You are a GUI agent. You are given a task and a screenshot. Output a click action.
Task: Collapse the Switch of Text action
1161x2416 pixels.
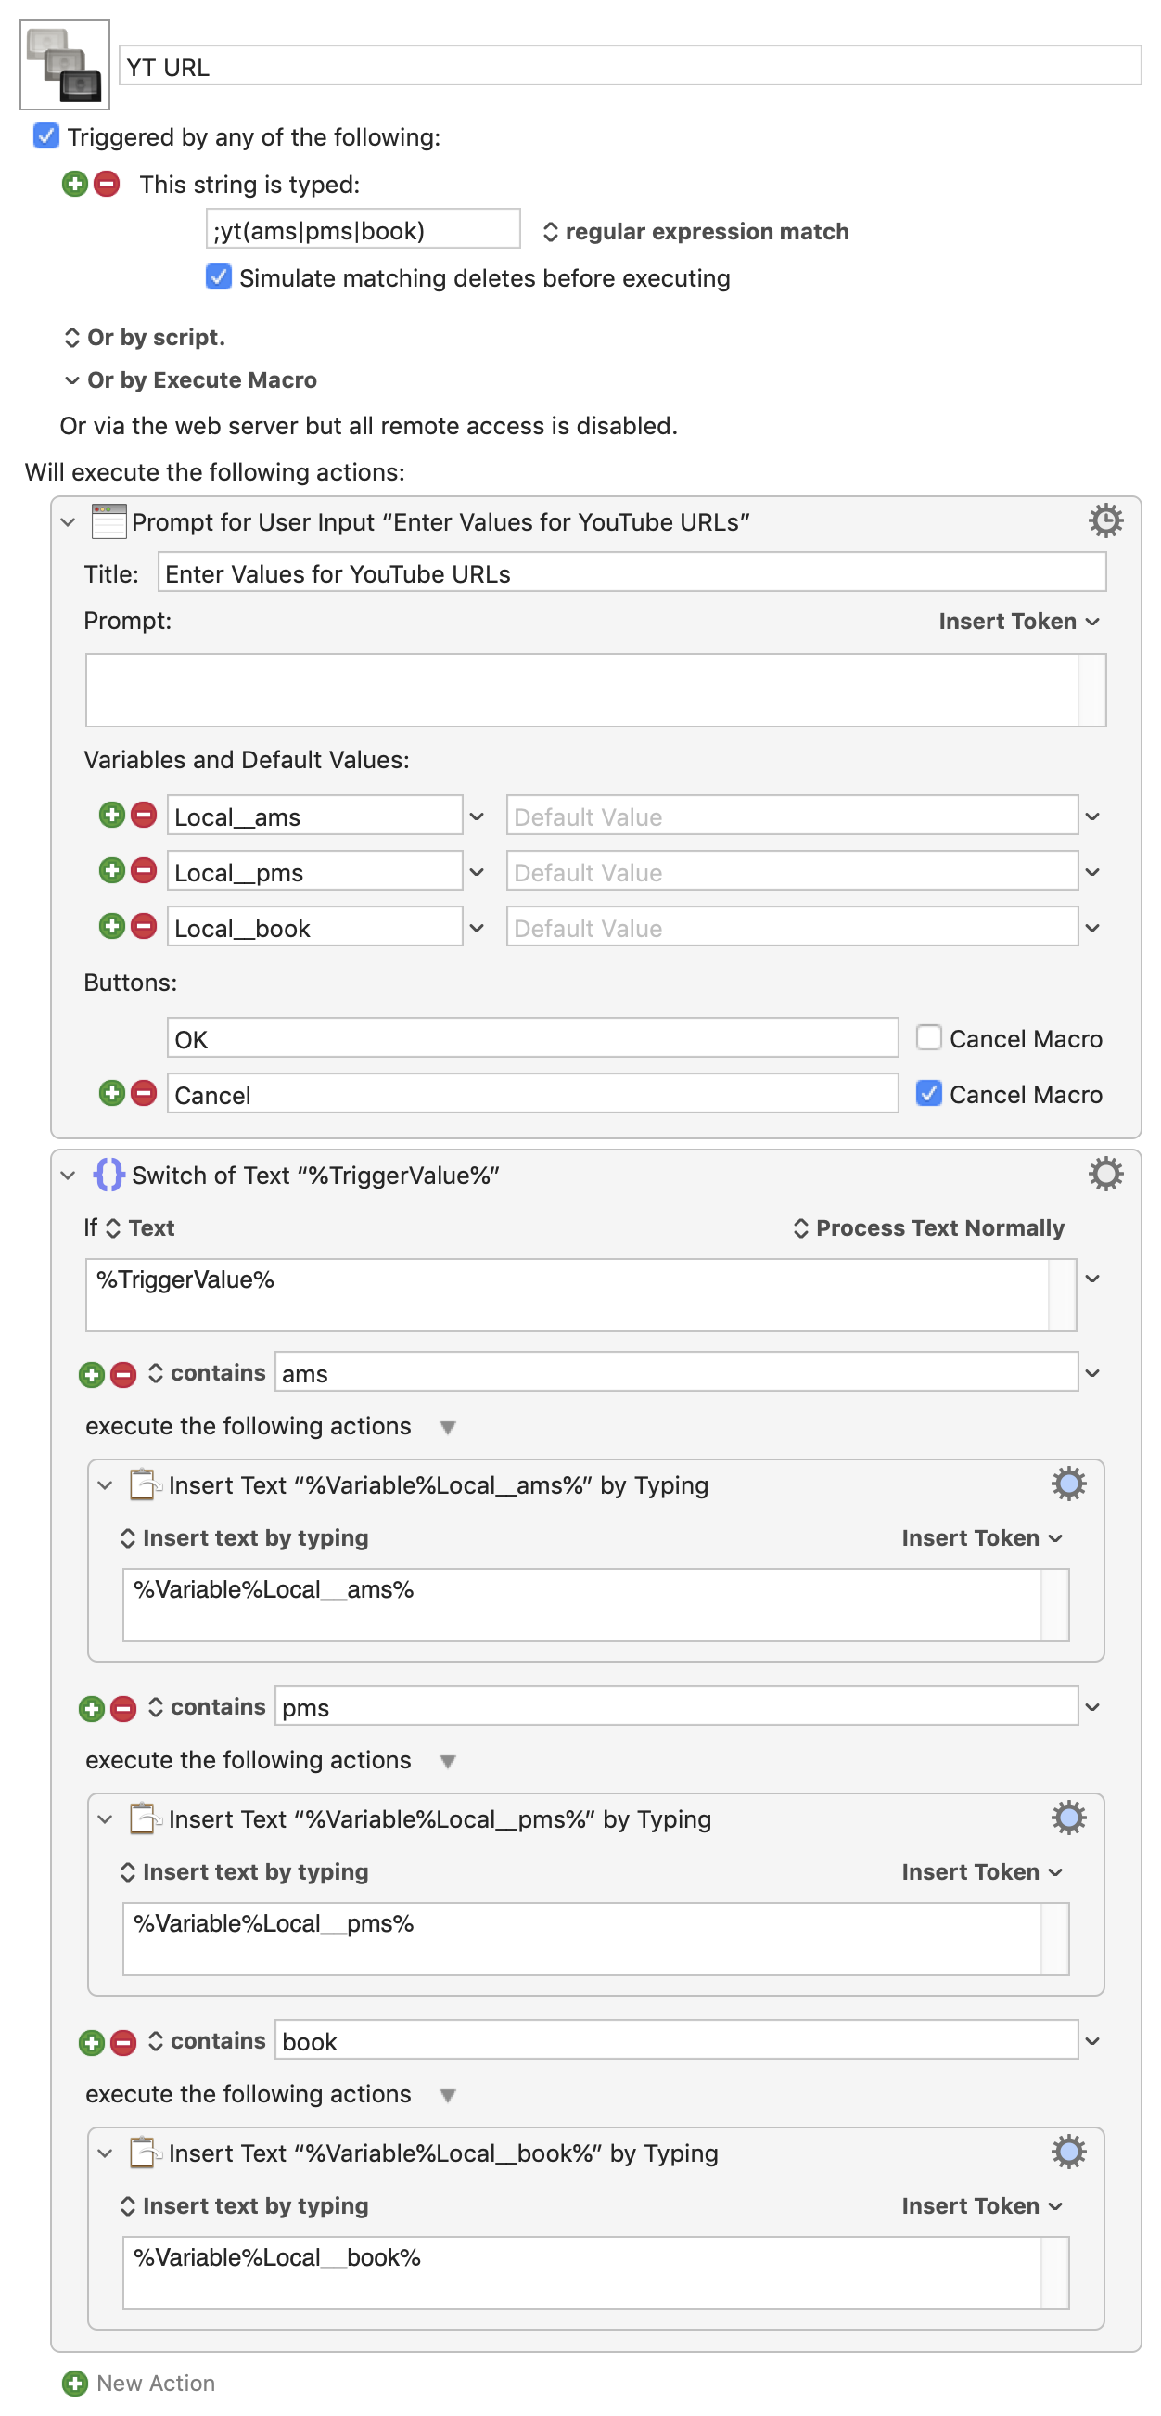coord(69,1176)
